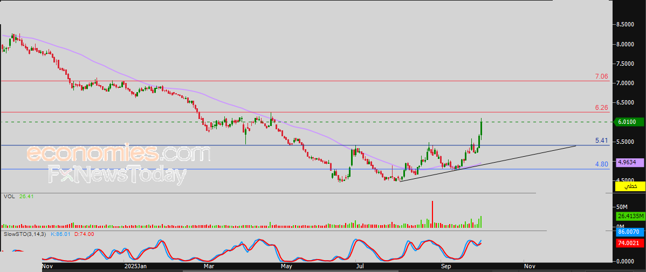Click the economies.com watermark logo
Screen dimensions: 646x272
[118, 154]
